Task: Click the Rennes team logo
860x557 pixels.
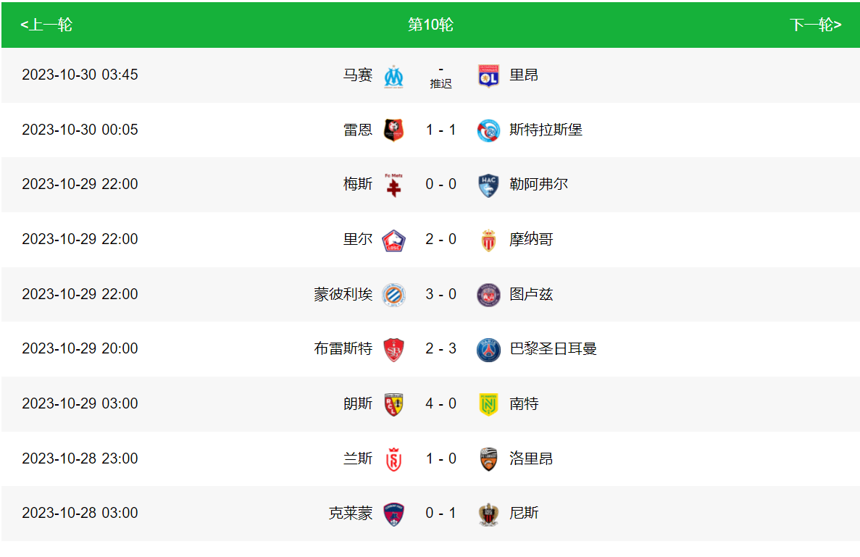Action: point(393,130)
